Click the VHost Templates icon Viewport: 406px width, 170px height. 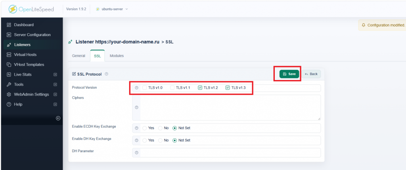[x=9, y=65]
